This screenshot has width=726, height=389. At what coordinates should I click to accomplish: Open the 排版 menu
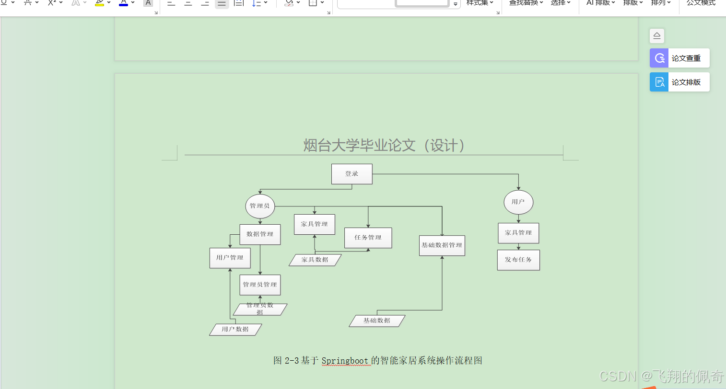coord(633,2)
